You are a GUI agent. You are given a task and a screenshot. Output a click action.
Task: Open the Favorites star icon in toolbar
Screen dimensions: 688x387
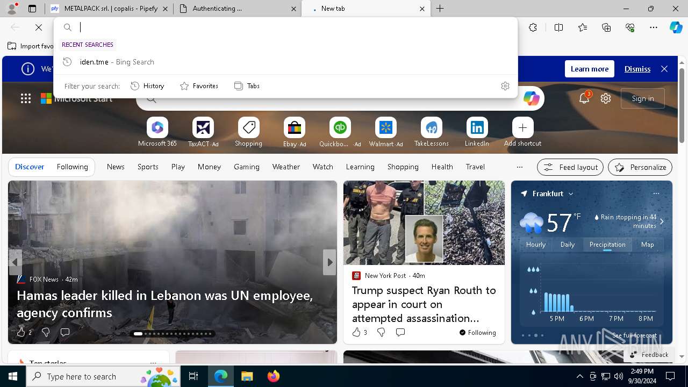[583, 27]
